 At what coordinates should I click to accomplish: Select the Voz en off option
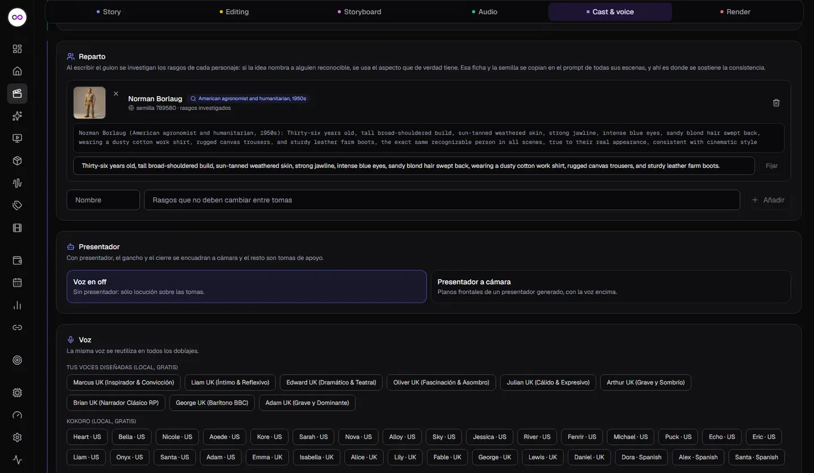246,287
